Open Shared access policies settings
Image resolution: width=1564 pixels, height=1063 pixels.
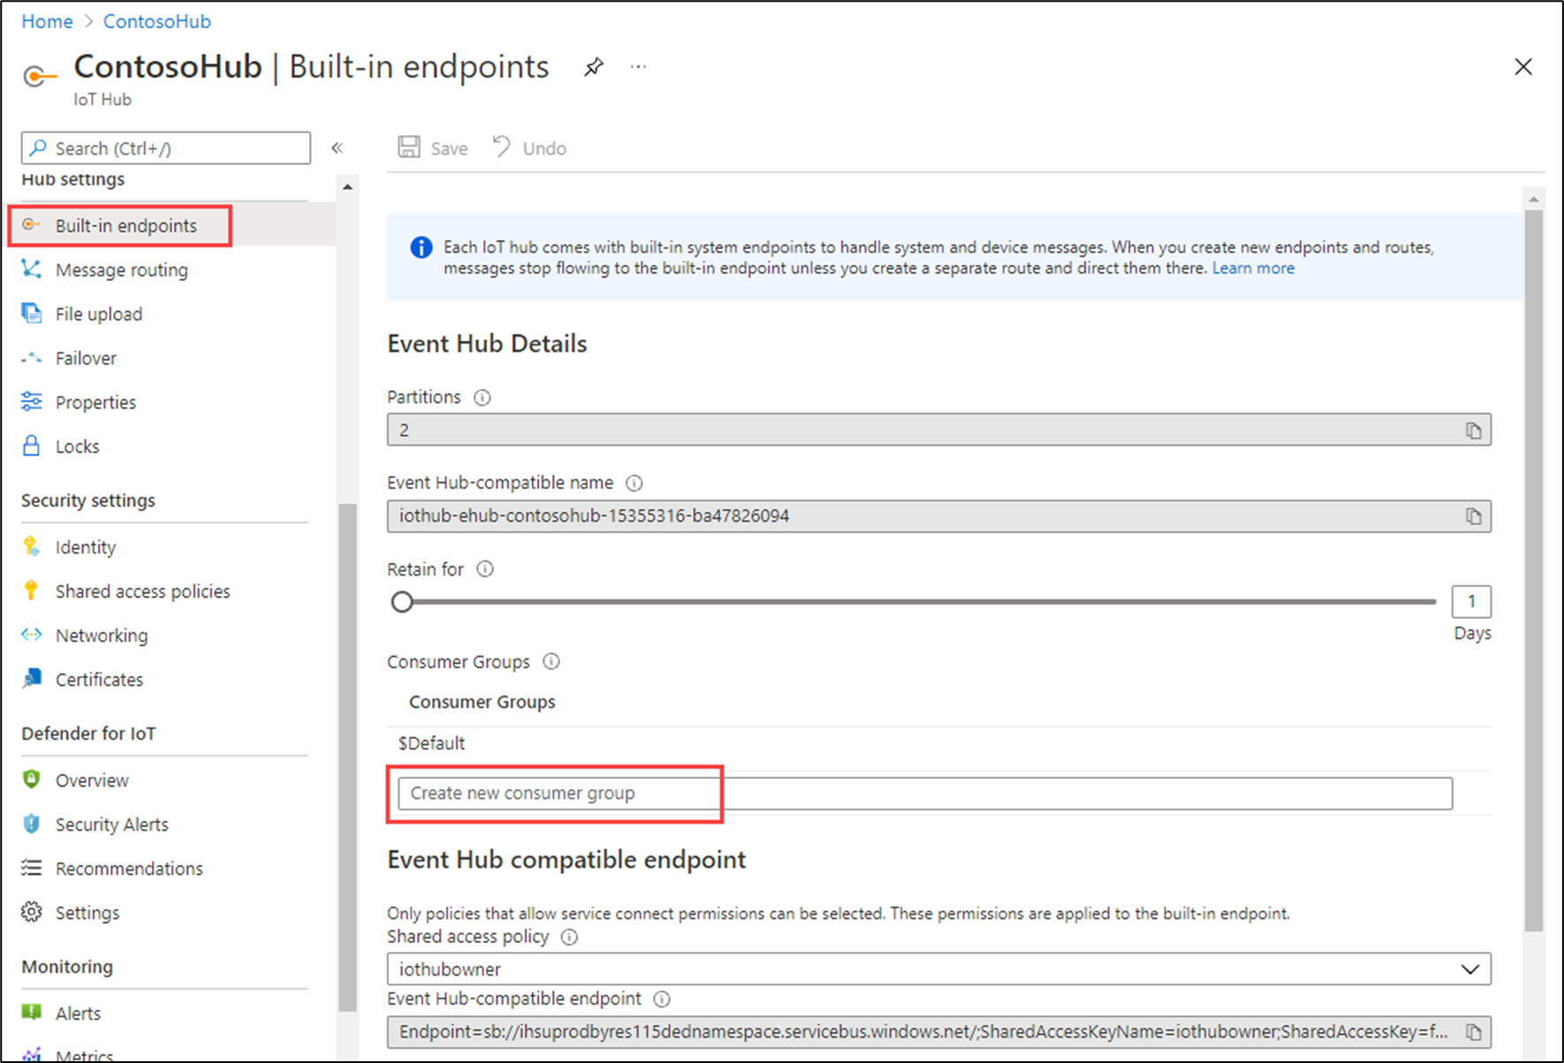(141, 591)
